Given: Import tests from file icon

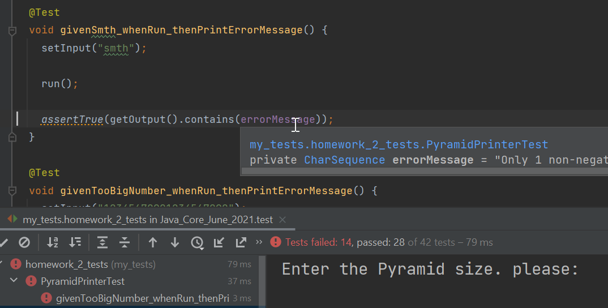Looking at the screenshot, I should tap(219, 242).
